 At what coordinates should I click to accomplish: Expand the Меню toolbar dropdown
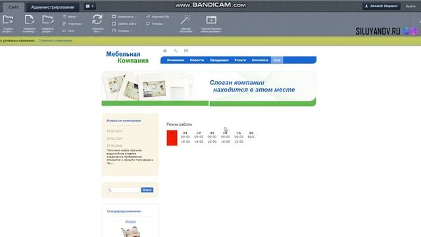[x=78, y=17]
